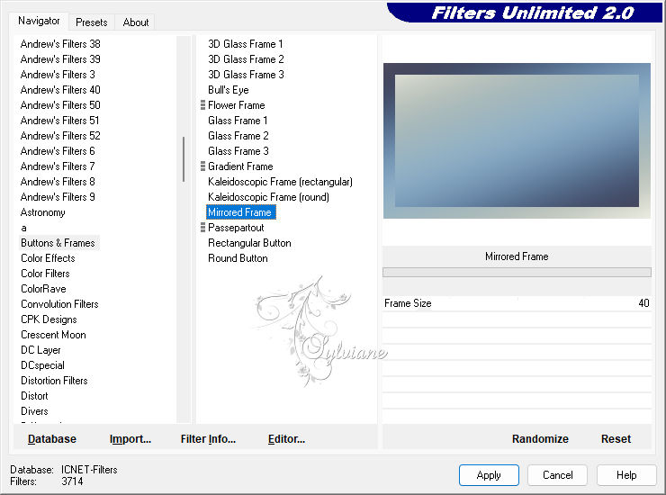Select Andrew's Filters 9 category

coord(58,197)
